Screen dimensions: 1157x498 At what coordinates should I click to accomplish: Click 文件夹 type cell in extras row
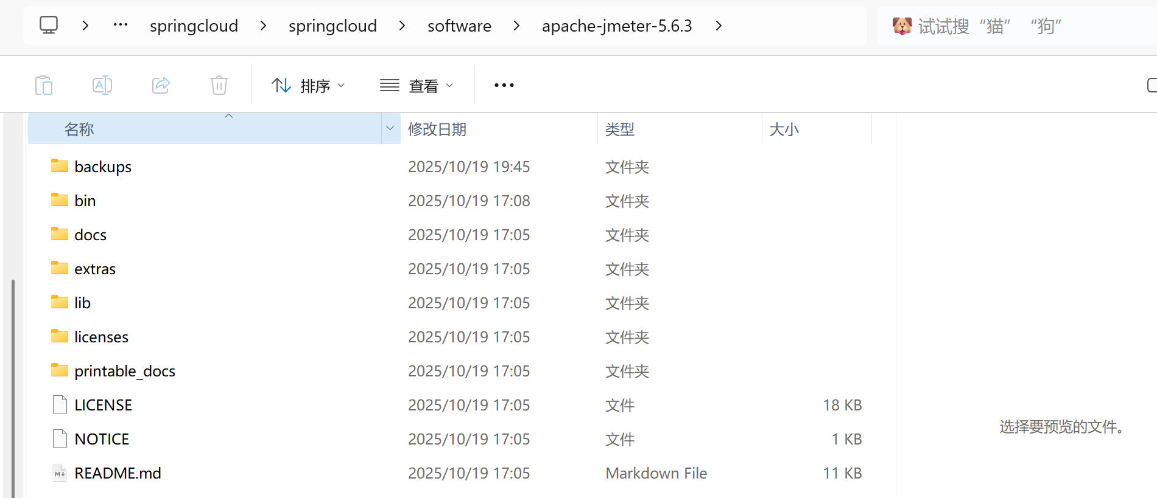click(627, 269)
